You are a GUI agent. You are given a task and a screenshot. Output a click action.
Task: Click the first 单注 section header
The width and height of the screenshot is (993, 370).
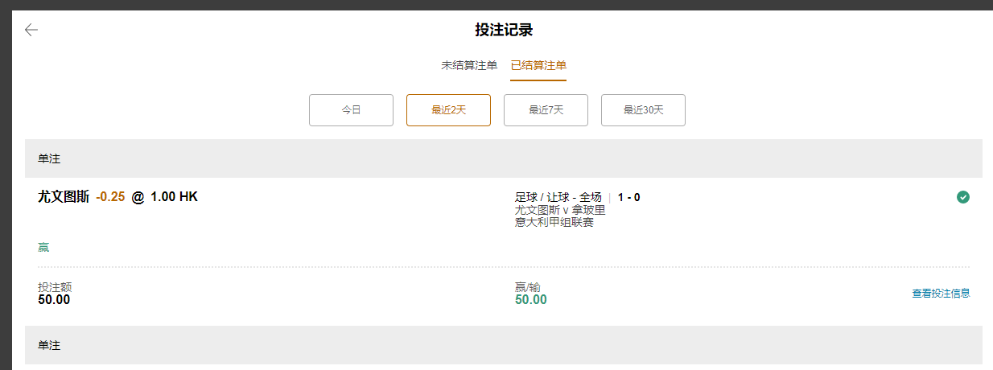pyautogui.click(x=49, y=159)
